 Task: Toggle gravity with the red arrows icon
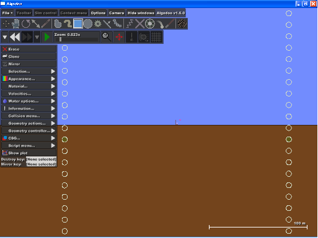click(119, 37)
